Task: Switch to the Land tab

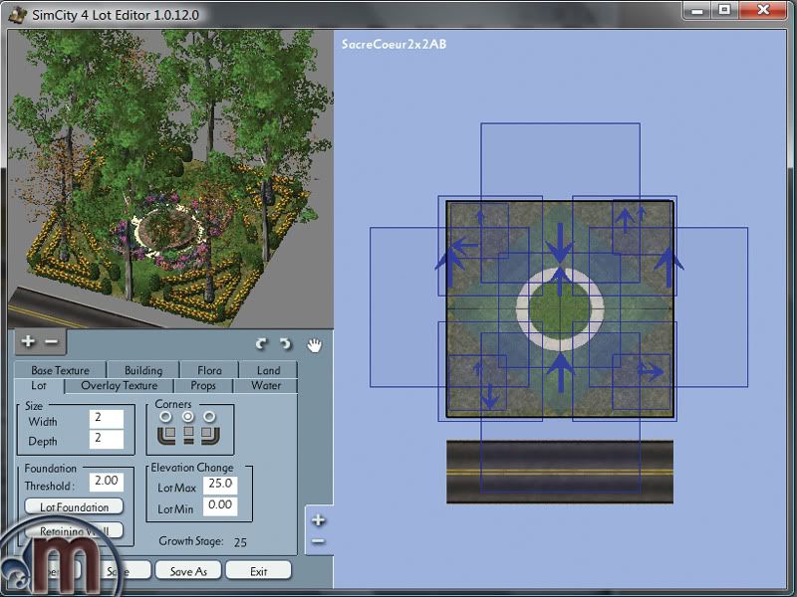Action: (x=268, y=370)
